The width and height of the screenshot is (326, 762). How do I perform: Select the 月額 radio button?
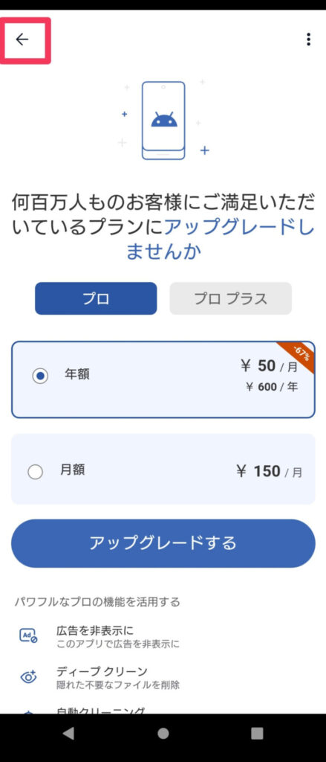tap(36, 472)
